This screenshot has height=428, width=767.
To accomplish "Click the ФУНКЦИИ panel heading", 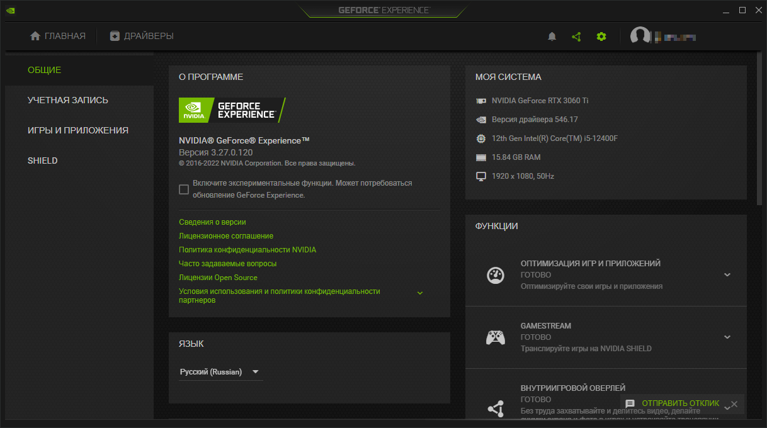I will 497,226.
